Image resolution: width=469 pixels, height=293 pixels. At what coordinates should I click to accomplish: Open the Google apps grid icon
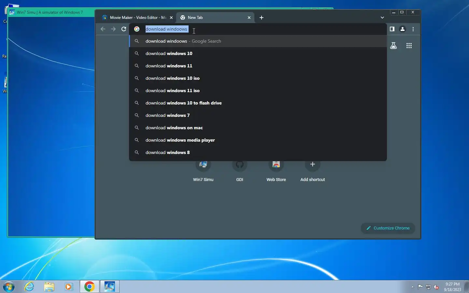pyautogui.click(x=409, y=46)
